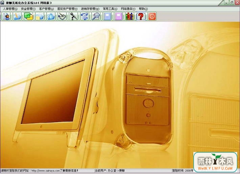
Task: Click the blue notebook toolbar icon
Action: [107, 16]
